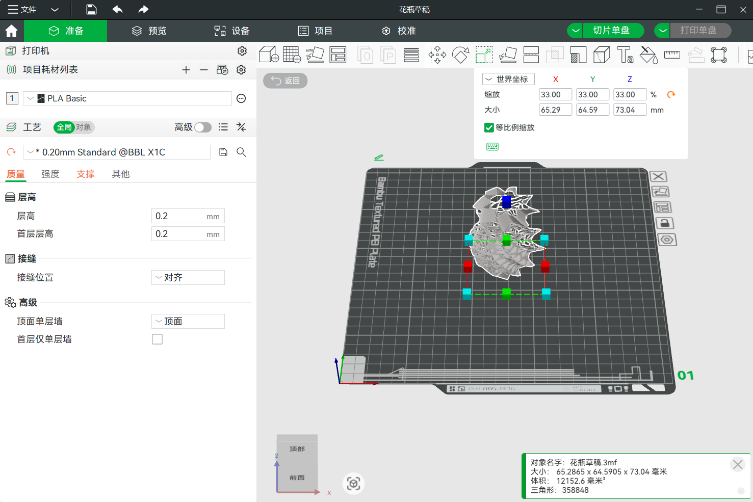Click the Add plate grid icon
The image size is (753, 502).
(292, 55)
